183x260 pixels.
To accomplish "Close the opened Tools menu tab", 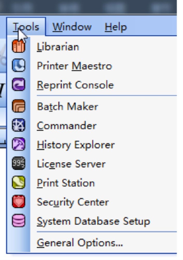I will [26, 27].
